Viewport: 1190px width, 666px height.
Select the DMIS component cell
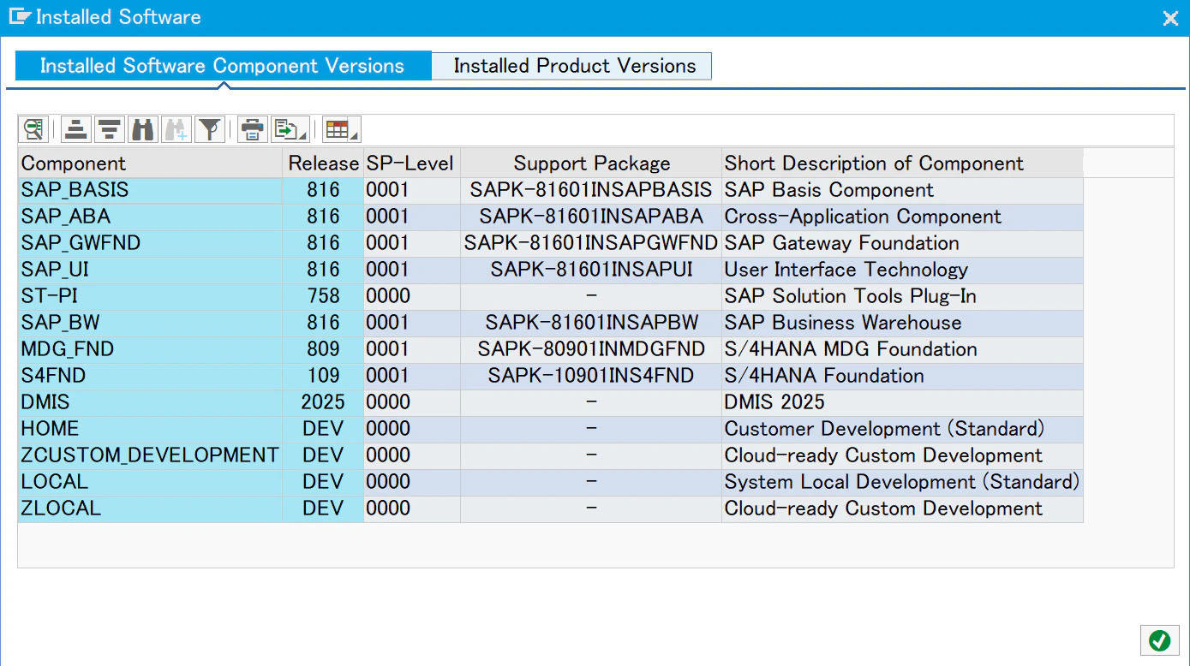151,402
